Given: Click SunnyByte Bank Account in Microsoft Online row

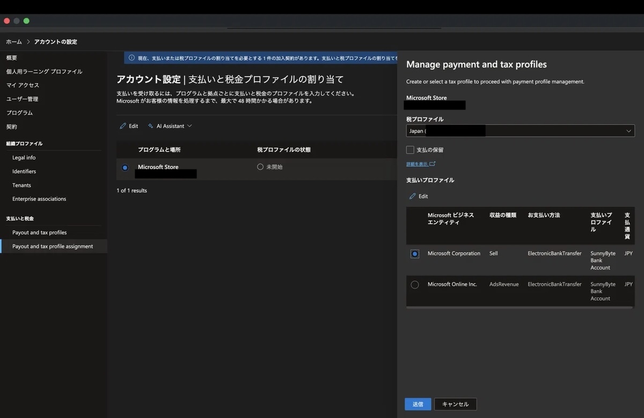Looking at the screenshot, I should [x=603, y=291].
